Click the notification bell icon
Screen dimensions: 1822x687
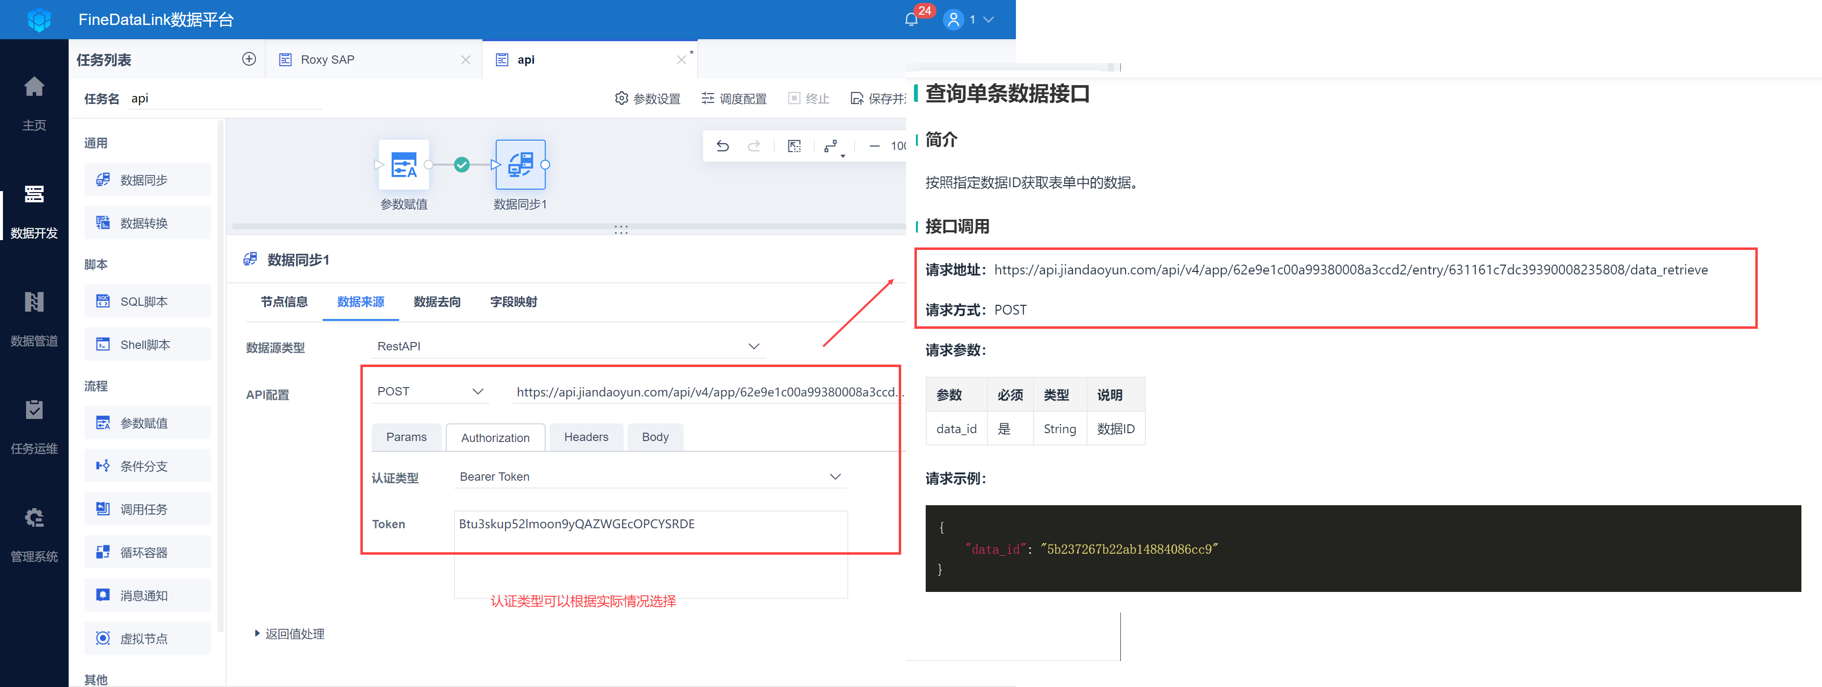click(911, 20)
